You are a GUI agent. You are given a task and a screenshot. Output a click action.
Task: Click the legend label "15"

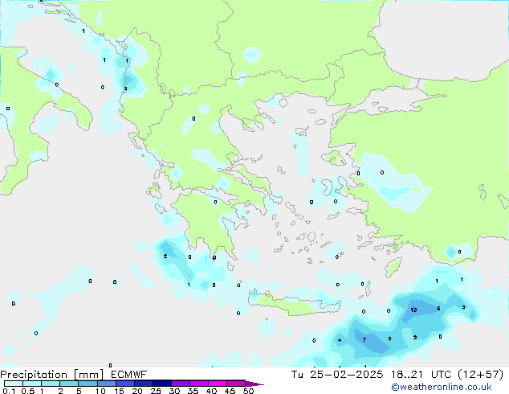pos(119,391)
